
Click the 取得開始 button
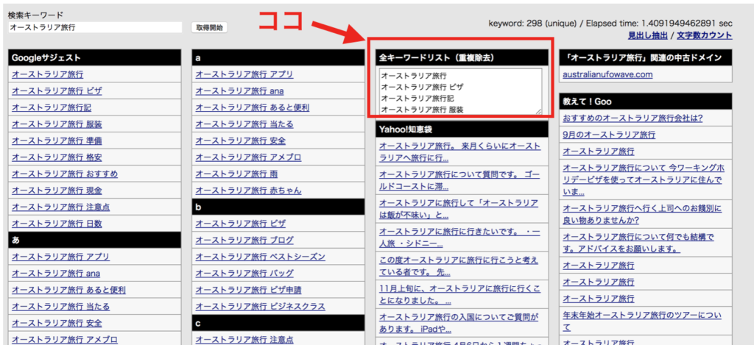pyautogui.click(x=209, y=28)
